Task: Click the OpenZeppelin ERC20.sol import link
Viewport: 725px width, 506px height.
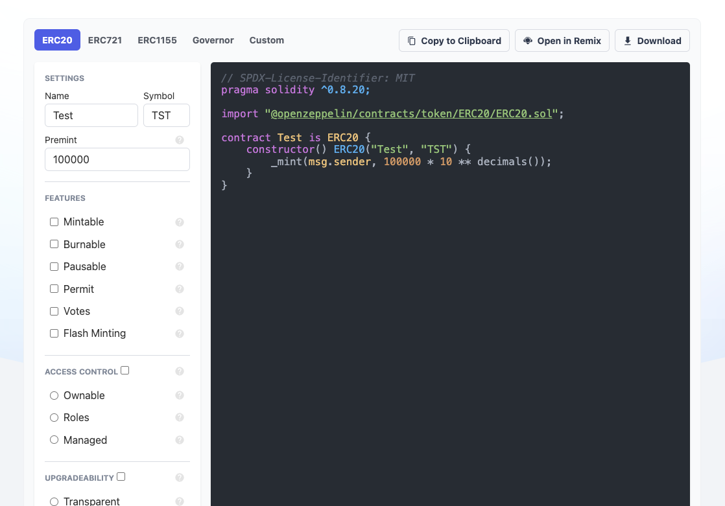Action: pyautogui.click(x=411, y=113)
